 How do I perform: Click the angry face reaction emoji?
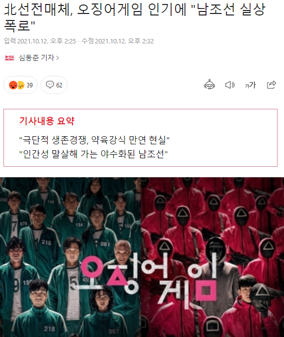(x=13, y=85)
